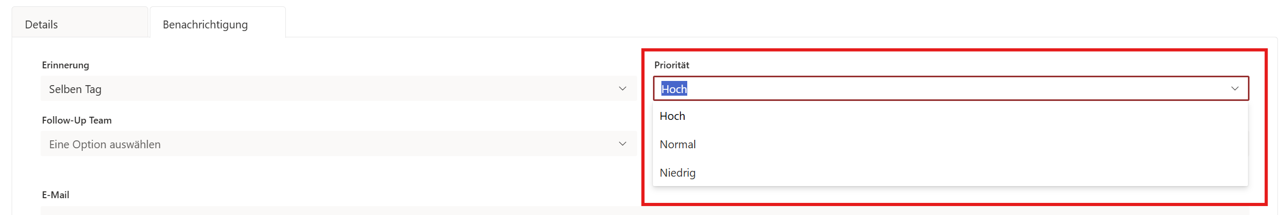Click the 'Selben Tag' value text

coord(75,89)
